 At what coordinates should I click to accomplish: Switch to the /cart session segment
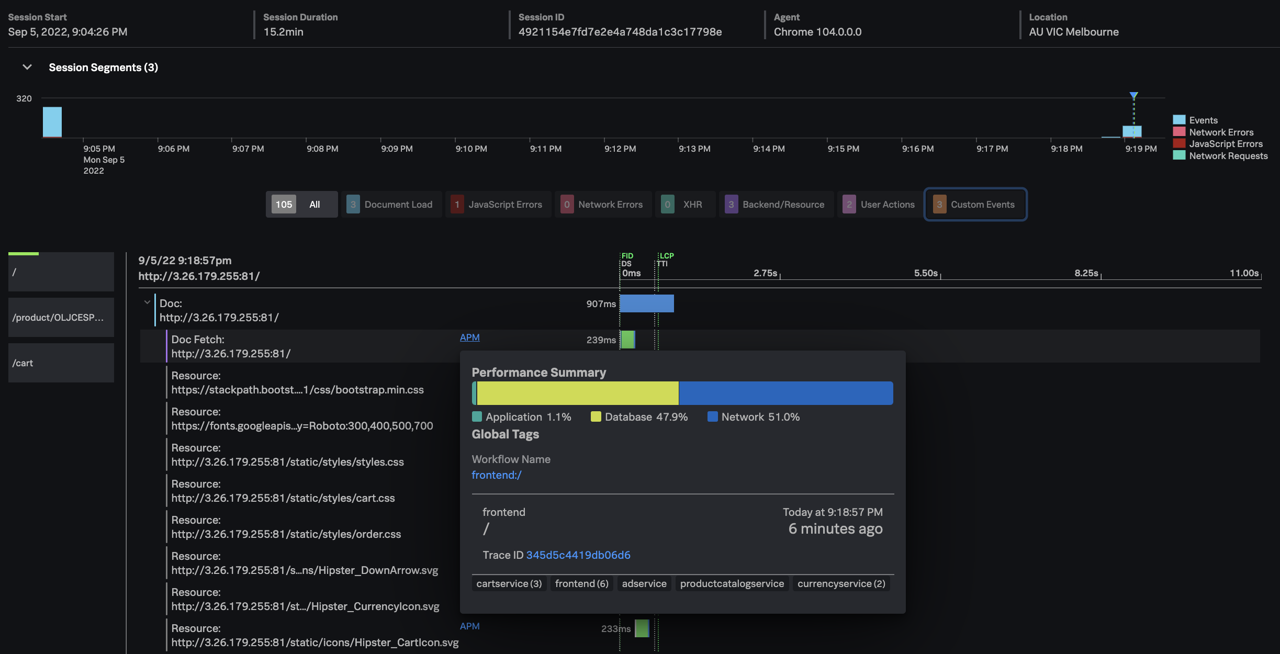click(61, 363)
